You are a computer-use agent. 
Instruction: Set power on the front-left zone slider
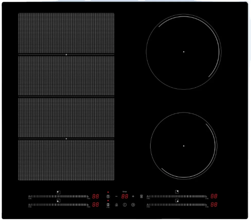click(59, 205)
